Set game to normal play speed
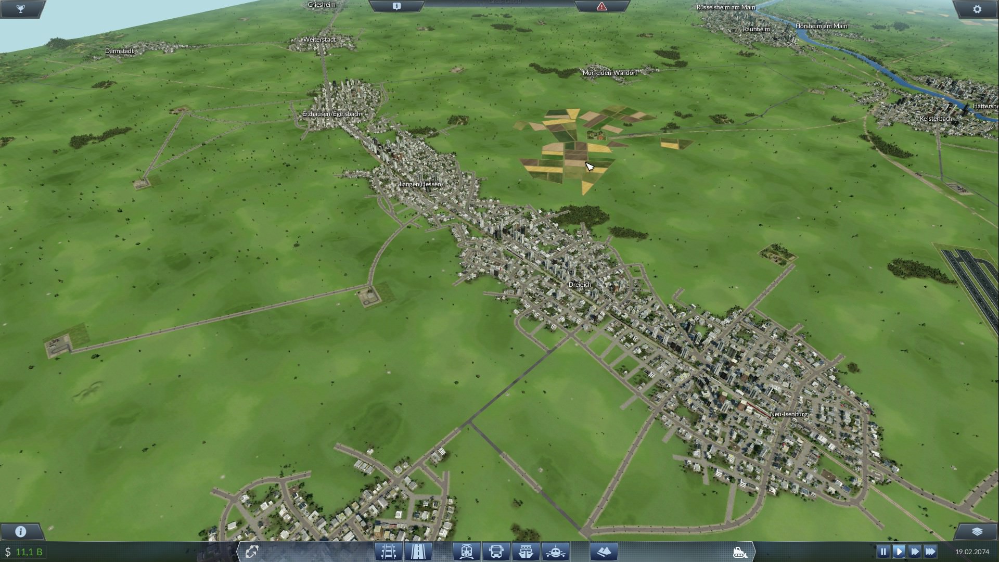999x562 pixels. point(899,552)
